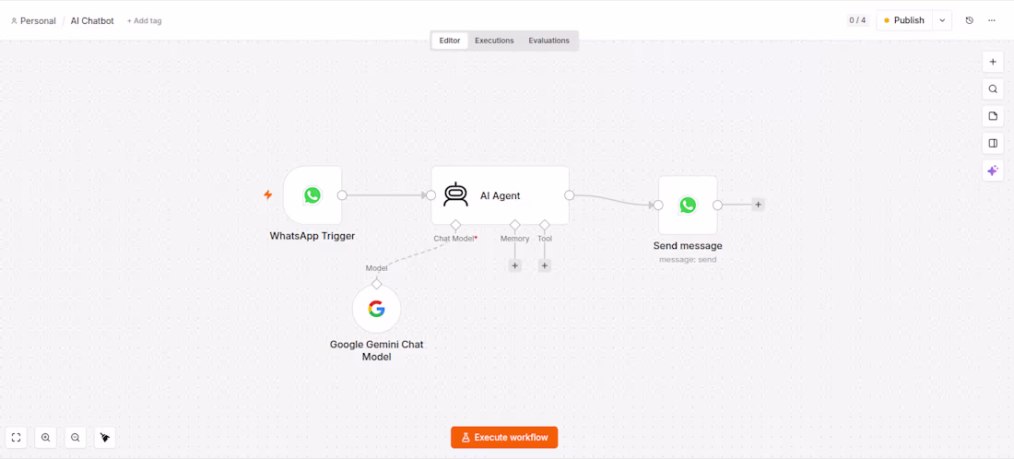1014x459 pixels.
Task: Add a Memory sub-node to AI Agent
Action: click(514, 265)
